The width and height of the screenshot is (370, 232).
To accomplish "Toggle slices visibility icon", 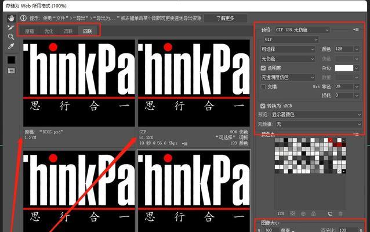I will (11, 71).
